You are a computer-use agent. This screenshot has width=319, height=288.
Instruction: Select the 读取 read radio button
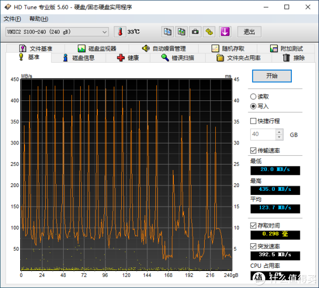click(253, 97)
